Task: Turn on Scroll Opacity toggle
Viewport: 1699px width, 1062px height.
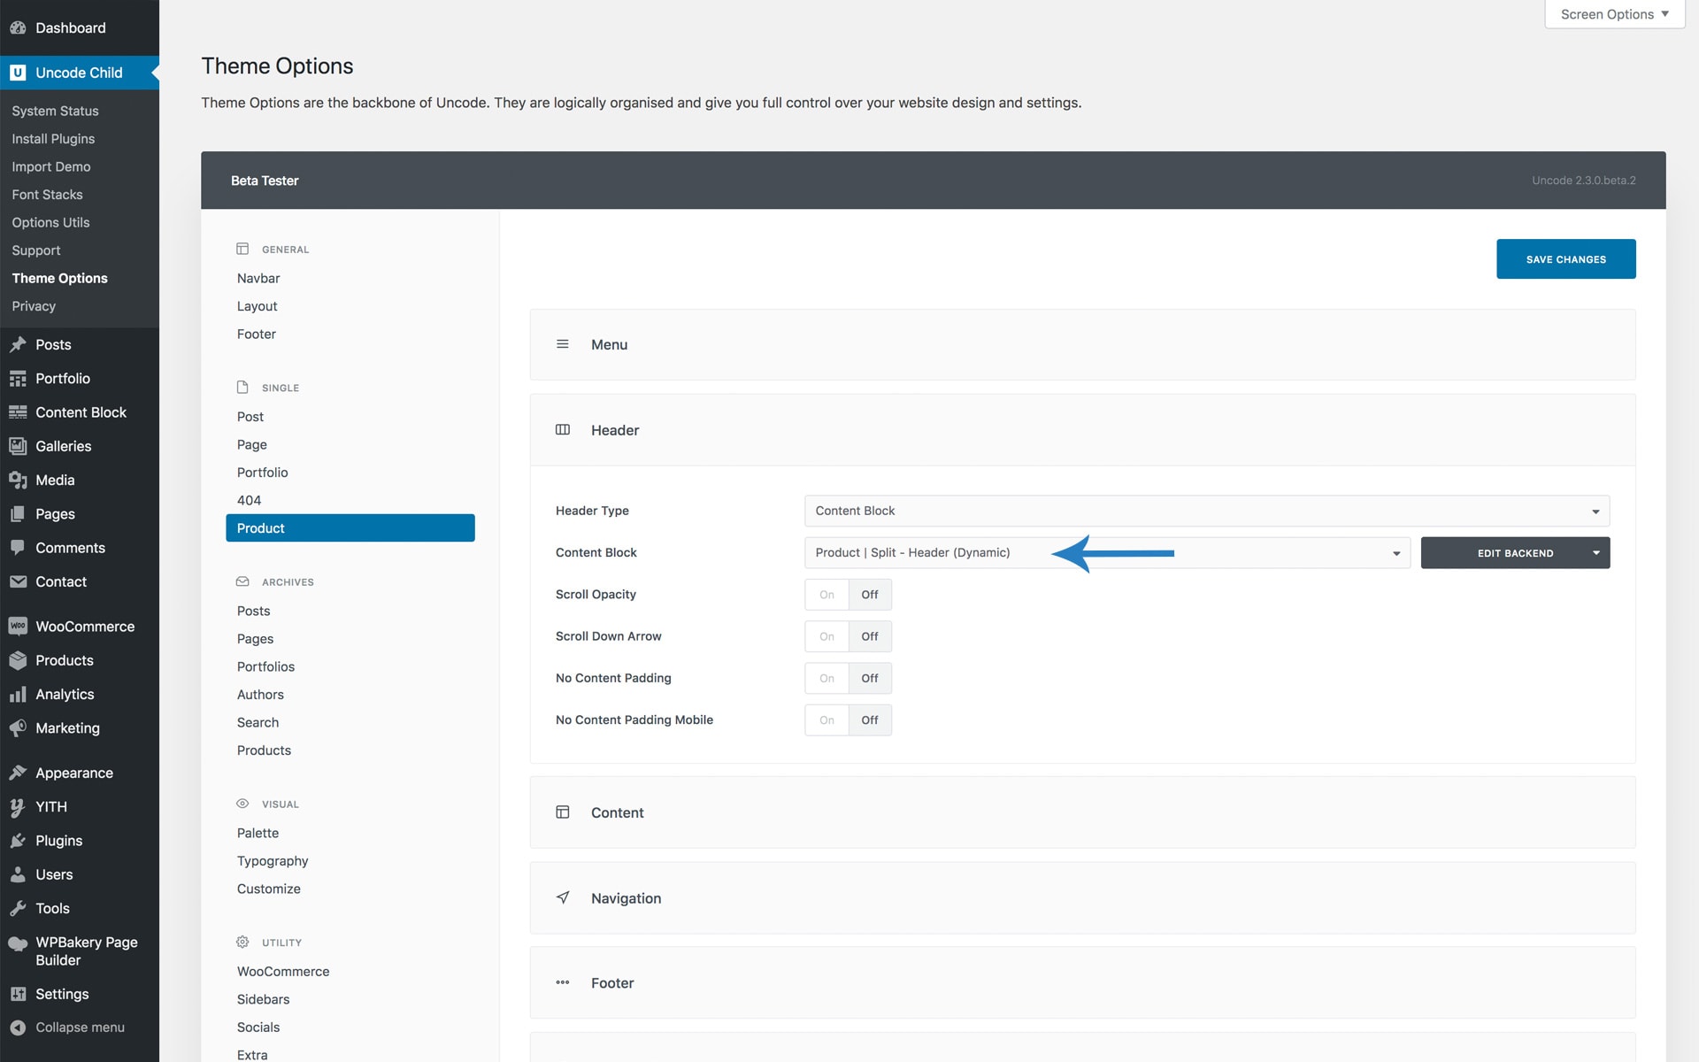Action: tap(826, 595)
